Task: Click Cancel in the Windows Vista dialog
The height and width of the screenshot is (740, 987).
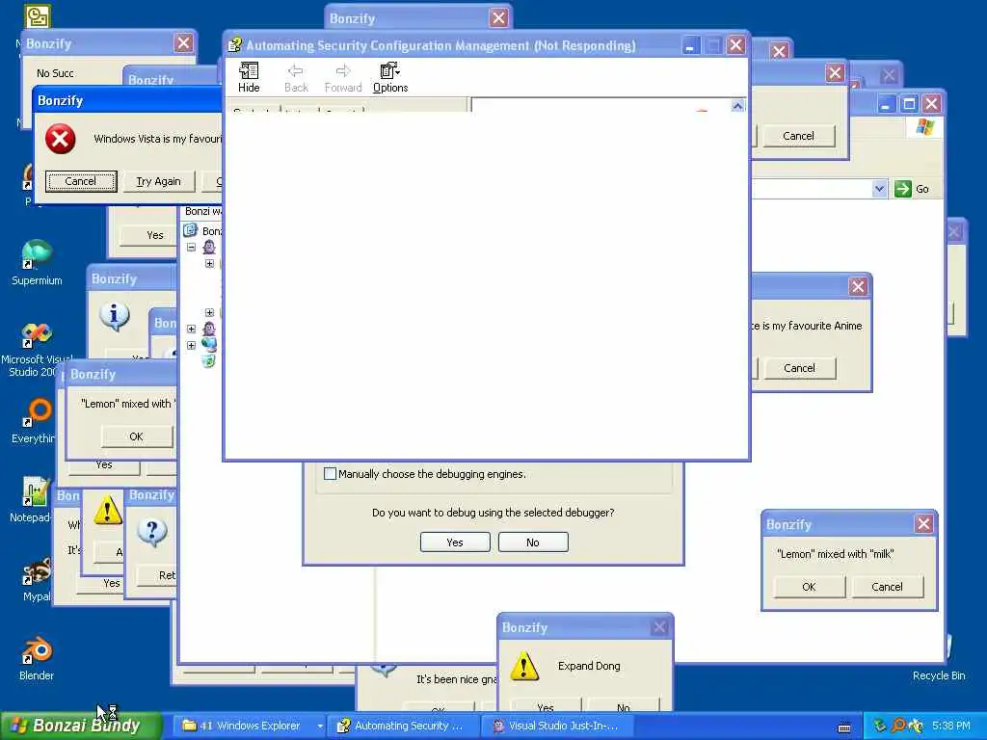Action: [81, 181]
